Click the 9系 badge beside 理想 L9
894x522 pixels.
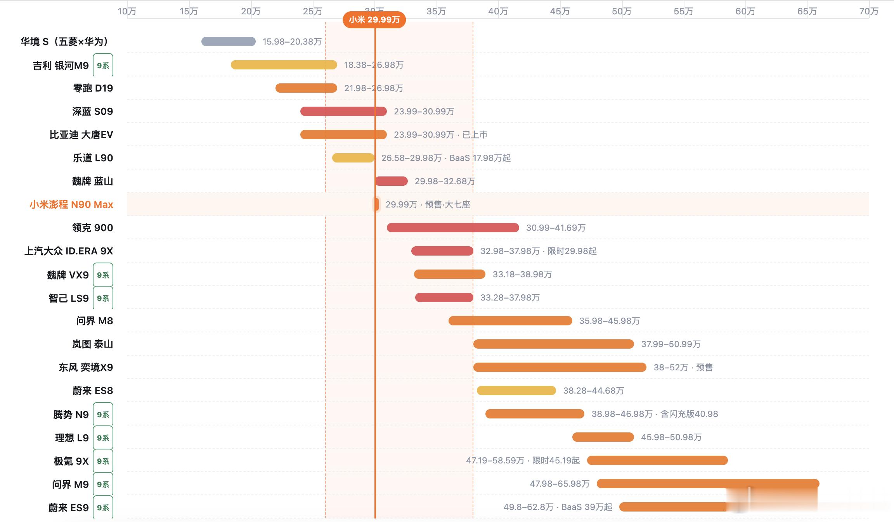click(x=103, y=438)
